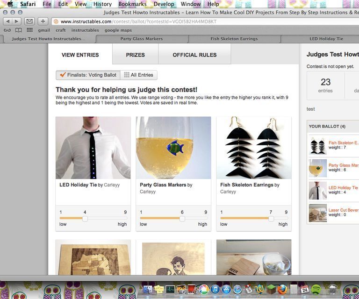Open the Edit menu
This screenshot has height=299, width=359.
63,4
